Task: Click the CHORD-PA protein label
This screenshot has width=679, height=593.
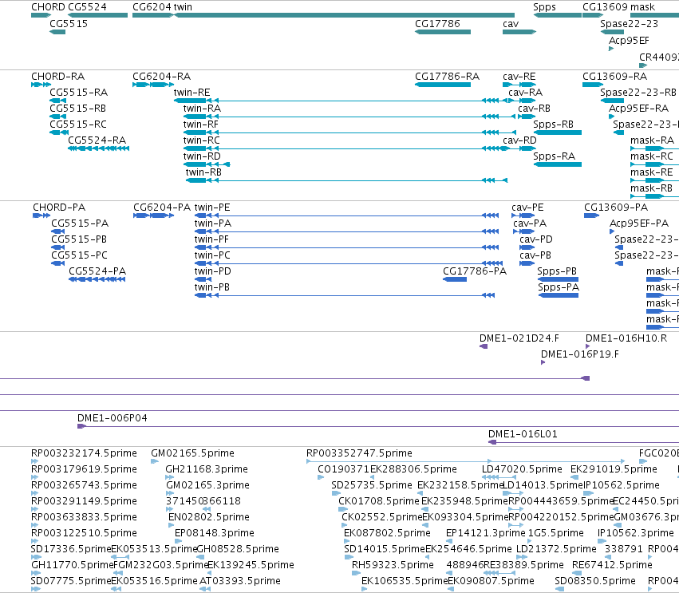Action: (x=59, y=208)
